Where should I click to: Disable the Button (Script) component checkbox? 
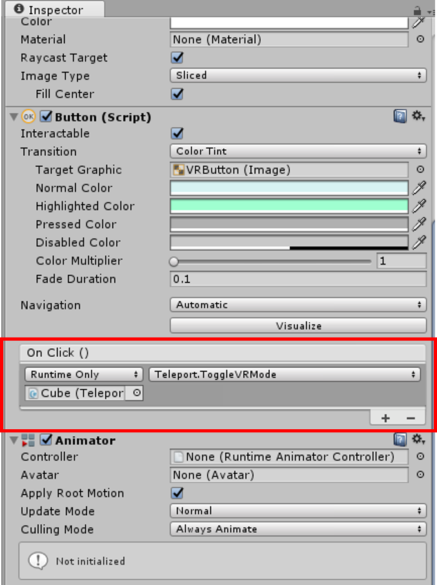click(46, 117)
